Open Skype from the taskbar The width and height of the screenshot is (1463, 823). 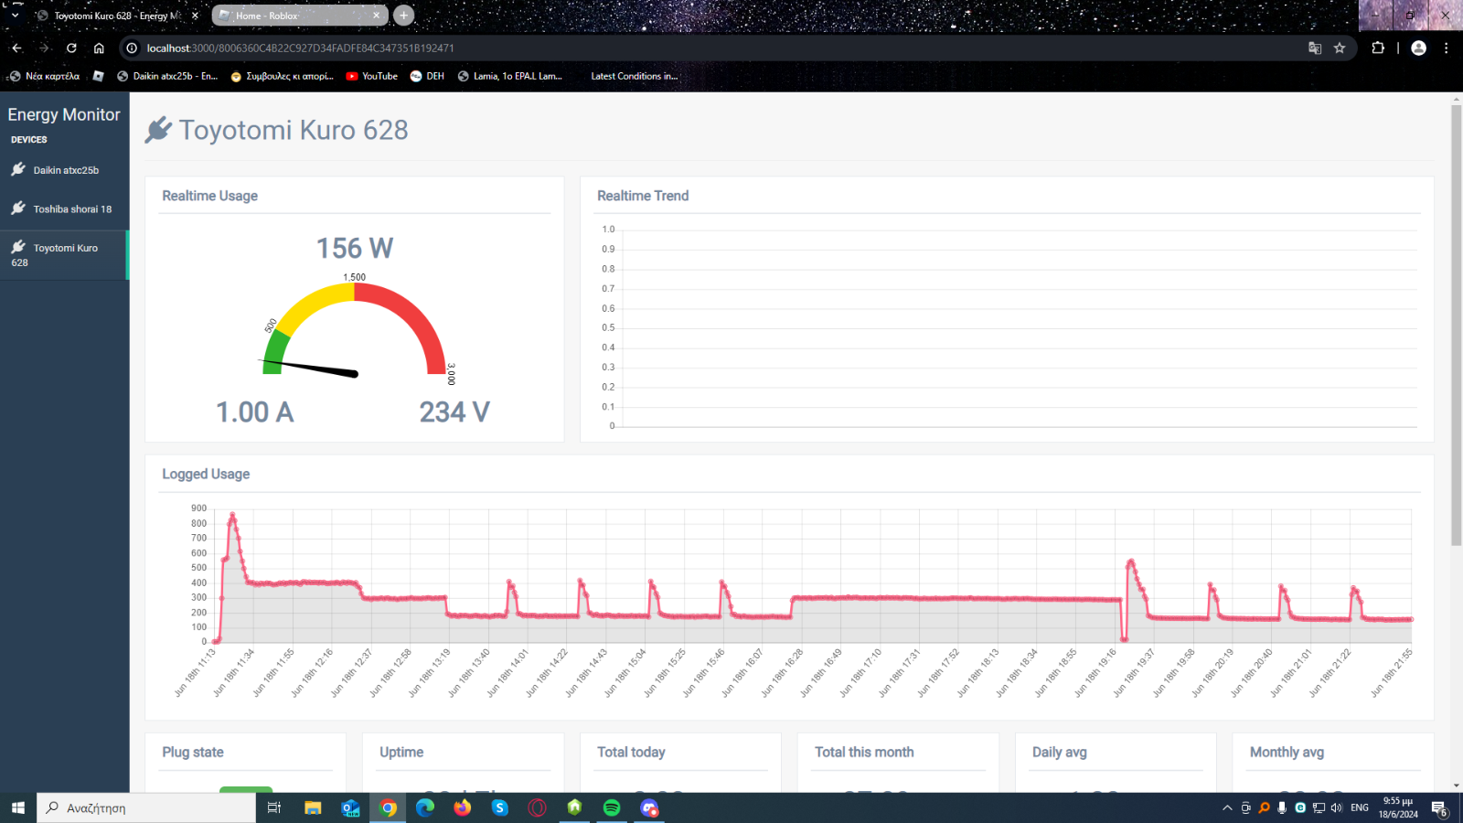tap(500, 807)
